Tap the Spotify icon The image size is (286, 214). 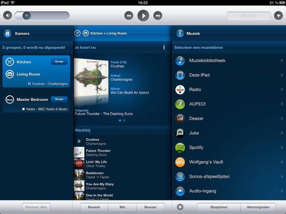180,148
